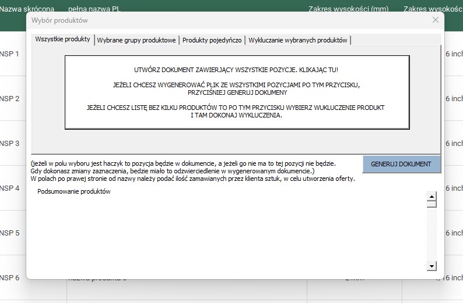Open the Wybrane grupy produktowe tab
This screenshot has height=303, width=463.
tap(136, 40)
